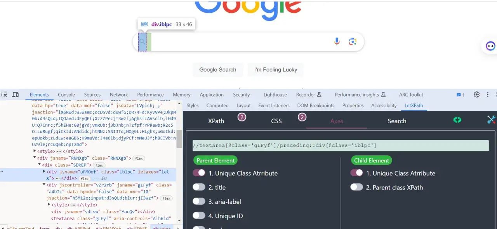Screen dimensions: 497x229
Task: Select the LetXPath CSS tab
Action: 276,121
